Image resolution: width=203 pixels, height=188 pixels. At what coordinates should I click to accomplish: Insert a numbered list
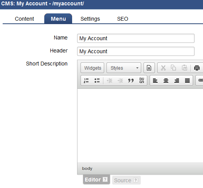pyautogui.click(x=86, y=80)
